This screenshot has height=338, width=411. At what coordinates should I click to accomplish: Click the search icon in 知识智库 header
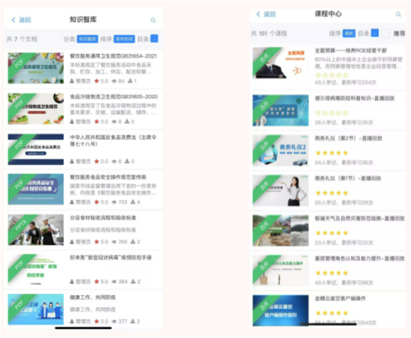point(153,20)
